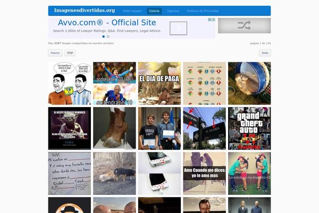Open the Avvo.com Official Site ad
Image resolution: width=319 pixels, height=213 pixels.
(x=107, y=22)
